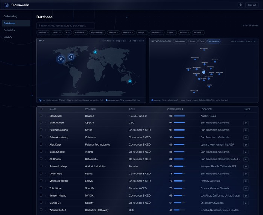Click the map cluster marker labeled 3
263x215 pixels.
point(71,57)
